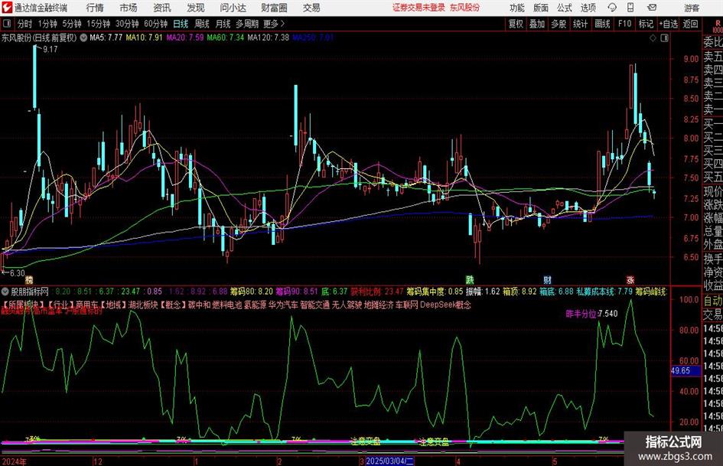Click the 叠加 overlay toolbar button
This screenshot has width=723, height=466.
pos(537,24)
